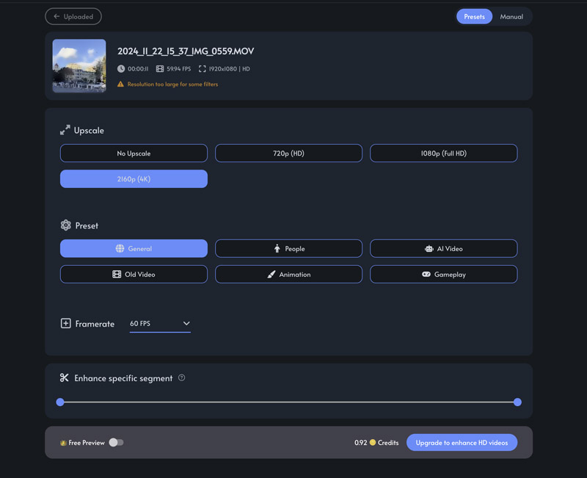
Task: Click the segment slider start handle
Action: coord(60,402)
